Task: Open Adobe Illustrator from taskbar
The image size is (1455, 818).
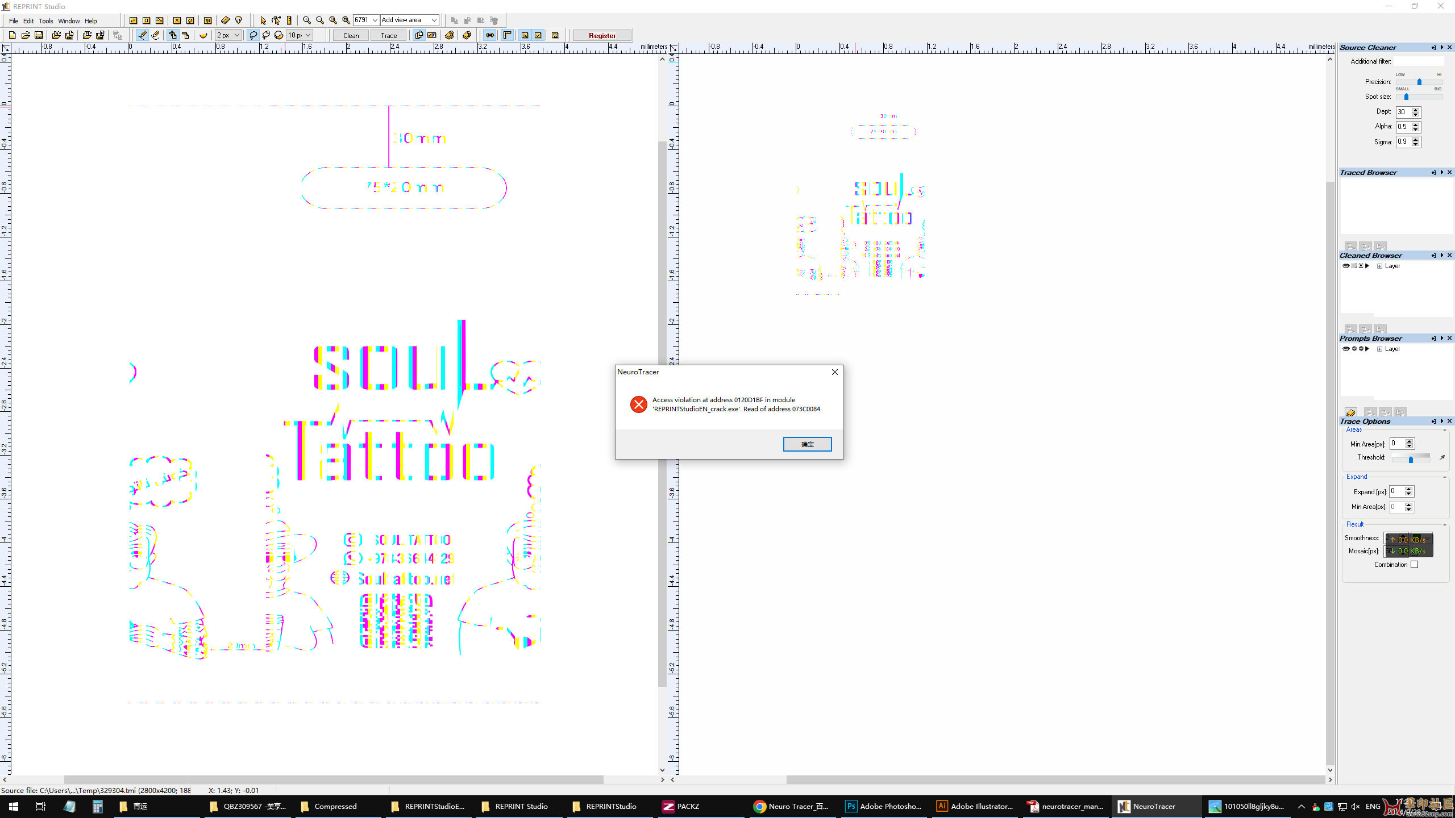Action: (x=975, y=806)
